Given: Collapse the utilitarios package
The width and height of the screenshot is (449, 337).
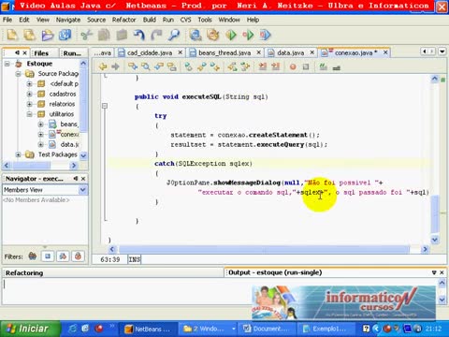Looking at the screenshot, I should coord(29,114).
